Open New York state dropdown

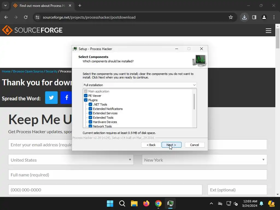point(205,160)
